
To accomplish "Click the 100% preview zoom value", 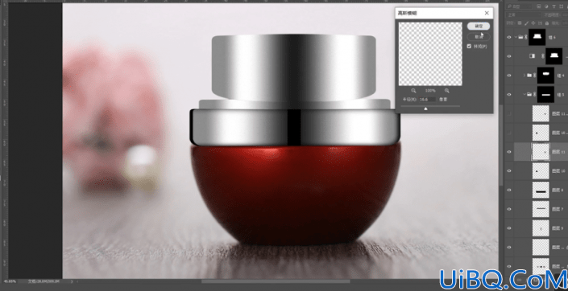I will tap(430, 90).
